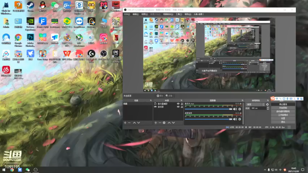Open the 渐变 transition type dropdown
This screenshot has height=173, width=308.
255,105
